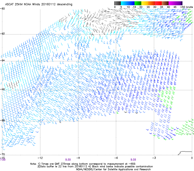Click the '-12' longitude axis label
Viewport: 194px width, 171px height.
tap(40, 158)
